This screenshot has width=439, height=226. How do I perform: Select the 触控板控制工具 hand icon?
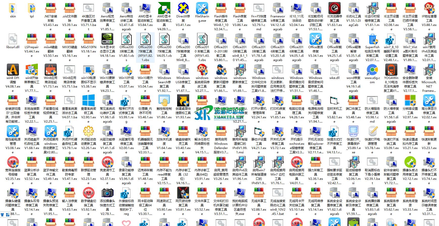tap(164, 101)
